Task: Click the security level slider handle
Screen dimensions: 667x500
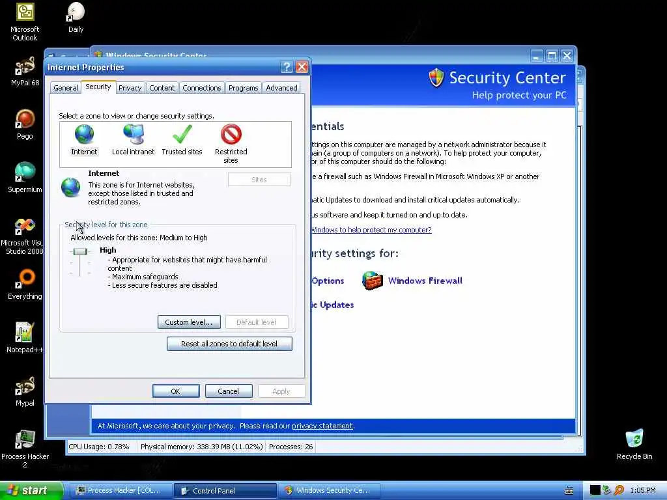Action: pyautogui.click(x=79, y=252)
